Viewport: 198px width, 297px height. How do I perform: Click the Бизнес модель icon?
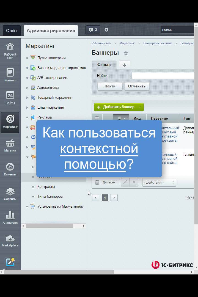click(33, 68)
